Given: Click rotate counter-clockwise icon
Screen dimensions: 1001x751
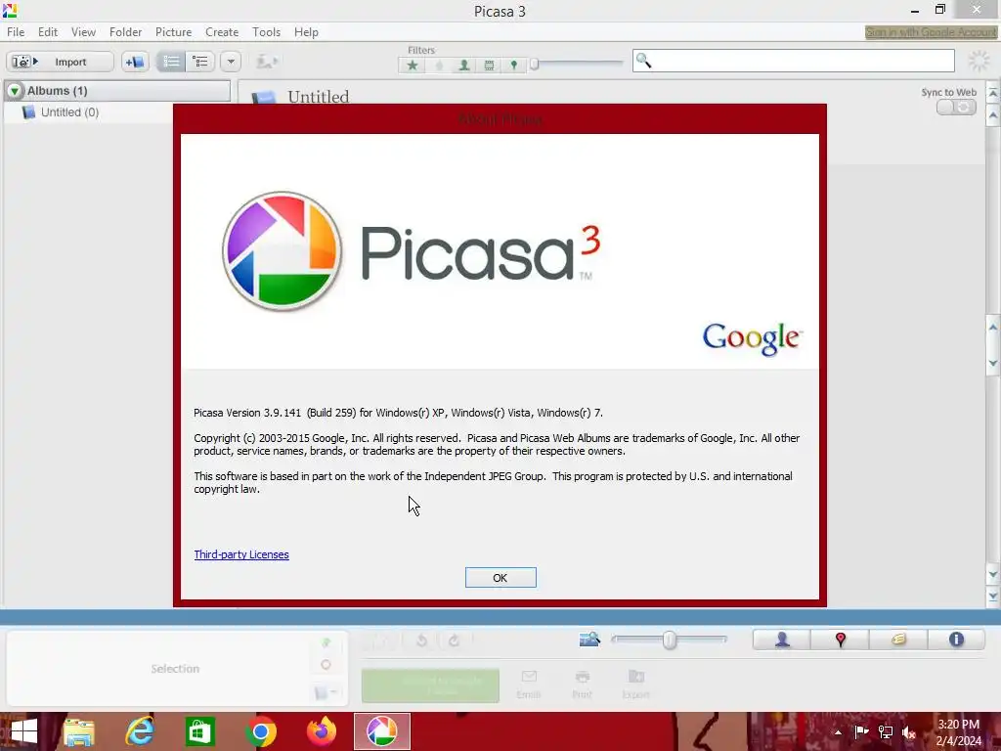Looking at the screenshot, I should [x=421, y=640].
